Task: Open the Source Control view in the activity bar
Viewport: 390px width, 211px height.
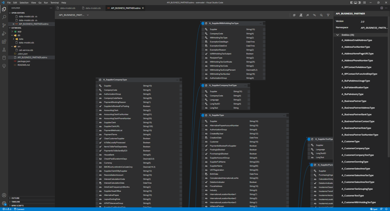Action: [4, 25]
